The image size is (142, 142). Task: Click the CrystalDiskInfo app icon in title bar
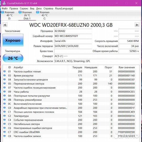4,3
